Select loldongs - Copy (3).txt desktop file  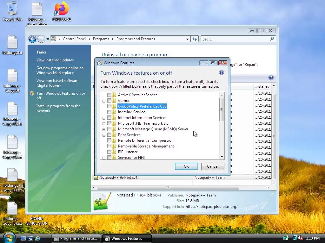click(12, 147)
